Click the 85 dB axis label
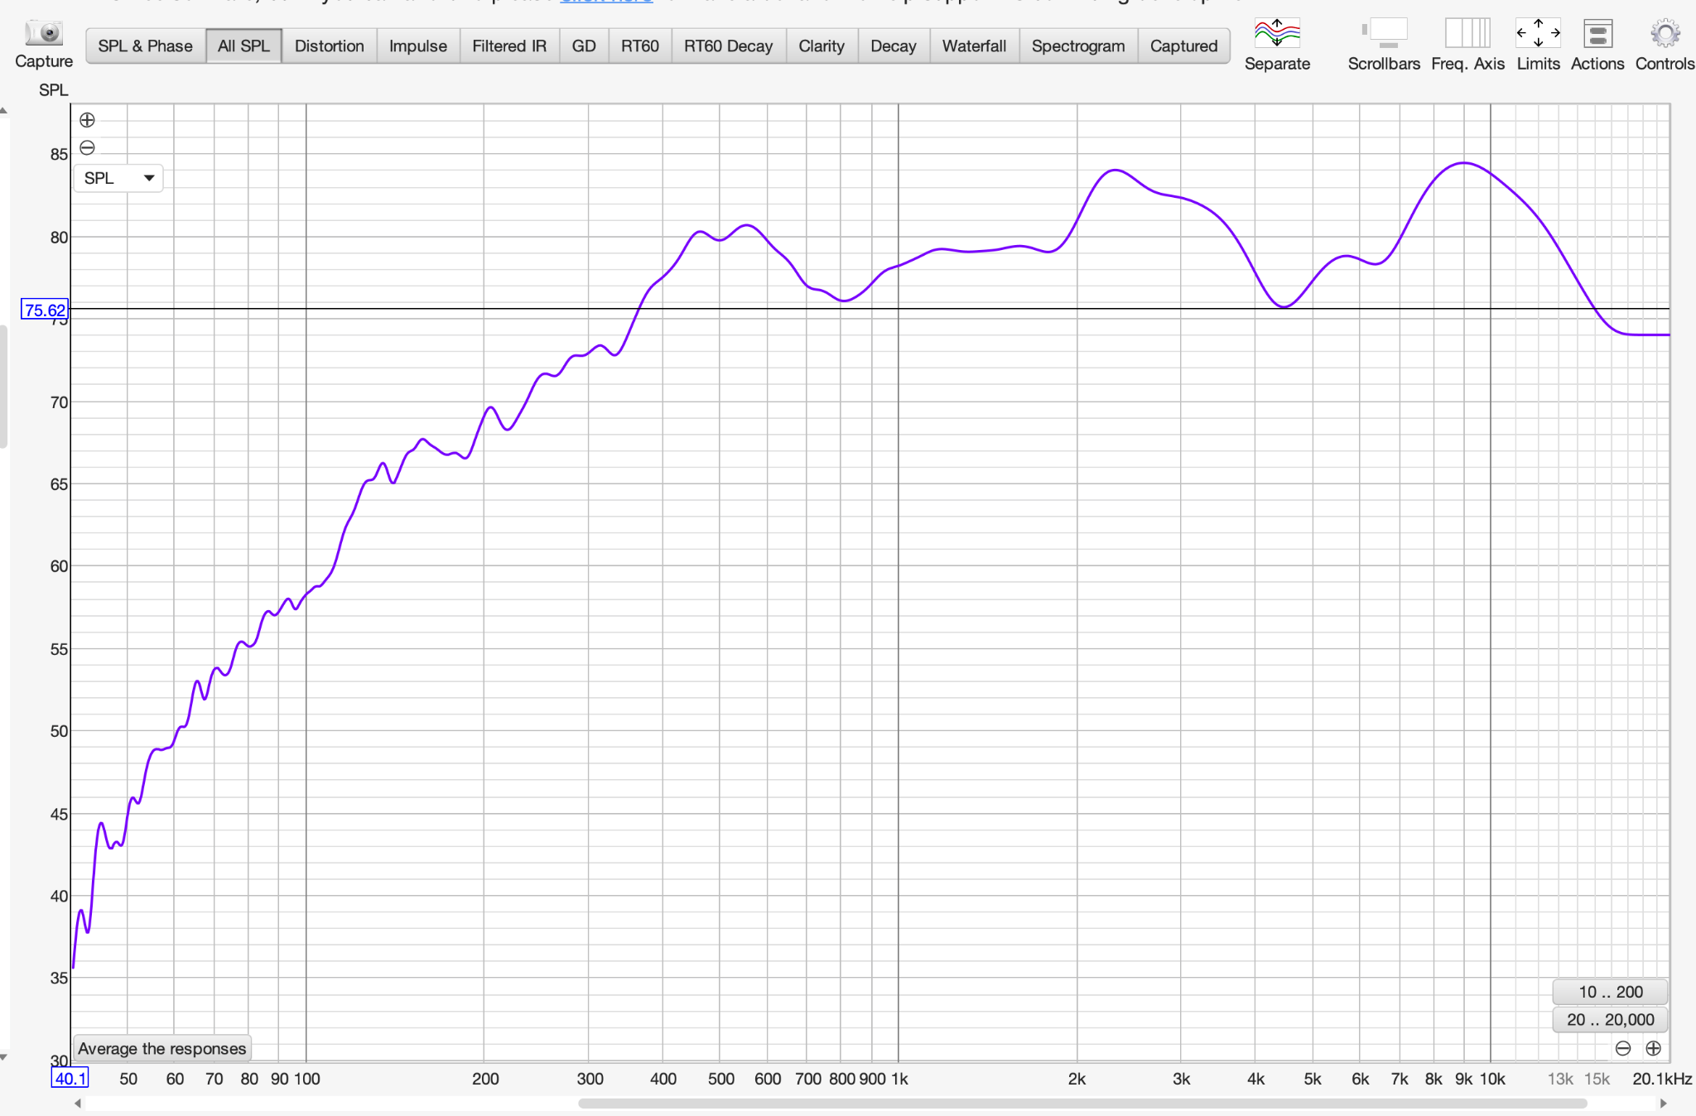This screenshot has width=1696, height=1116. tap(59, 154)
